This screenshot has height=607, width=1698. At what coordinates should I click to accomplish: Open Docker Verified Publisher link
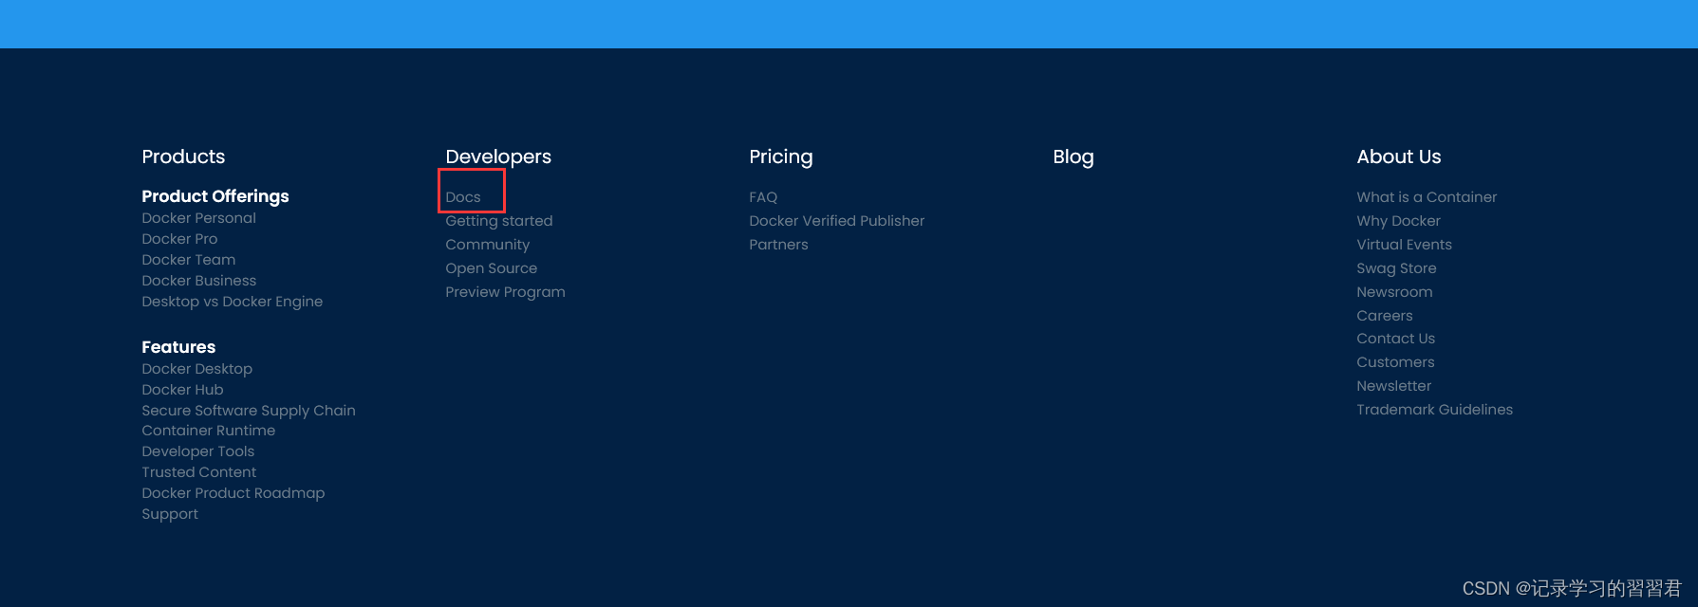tap(837, 221)
